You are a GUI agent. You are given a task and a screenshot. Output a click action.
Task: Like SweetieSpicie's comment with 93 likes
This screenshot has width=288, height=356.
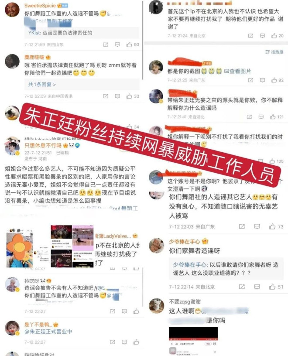tap(129, 44)
